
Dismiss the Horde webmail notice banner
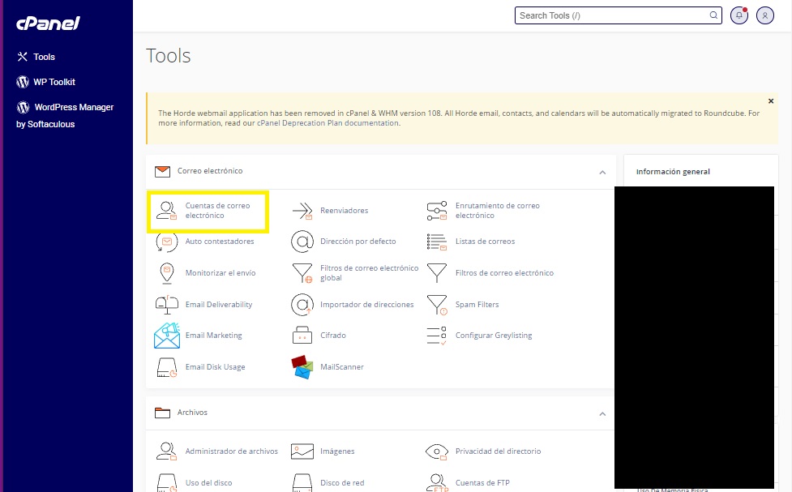(770, 101)
